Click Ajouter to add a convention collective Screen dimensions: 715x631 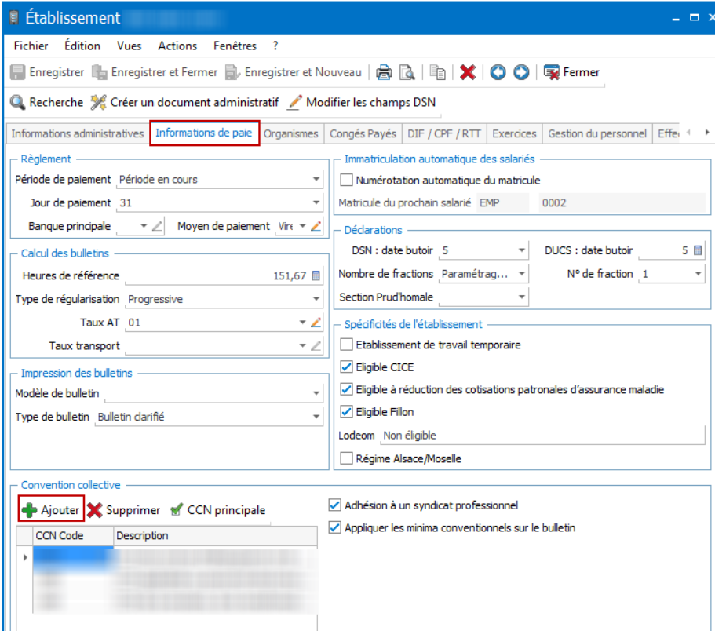click(51, 509)
